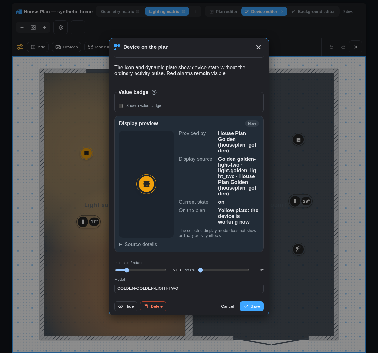Viewport: 378px width, 353px height.
Task: Open Geometry matrix tab settings gear
Action: [x=138, y=11]
